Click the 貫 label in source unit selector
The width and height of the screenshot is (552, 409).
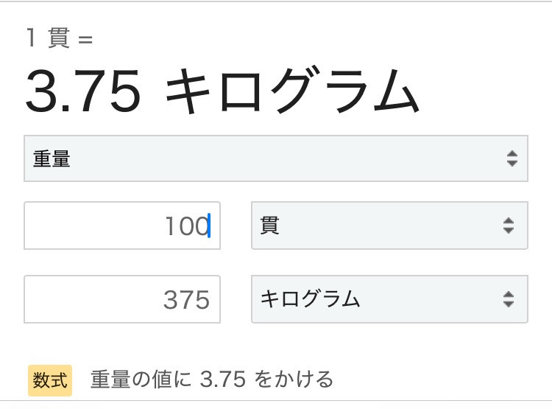(x=269, y=226)
